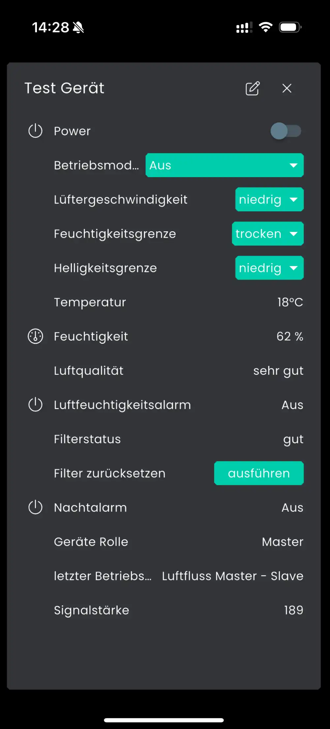Screen dimensions: 330x729
Task: Open the Betriebsmodus dropdown
Action: tap(225, 165)
